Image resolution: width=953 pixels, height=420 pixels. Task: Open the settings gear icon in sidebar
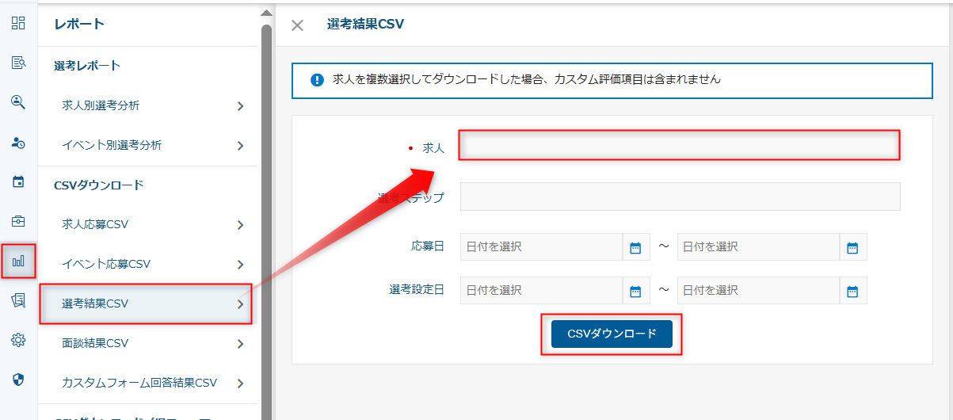[x=18, y=340]
